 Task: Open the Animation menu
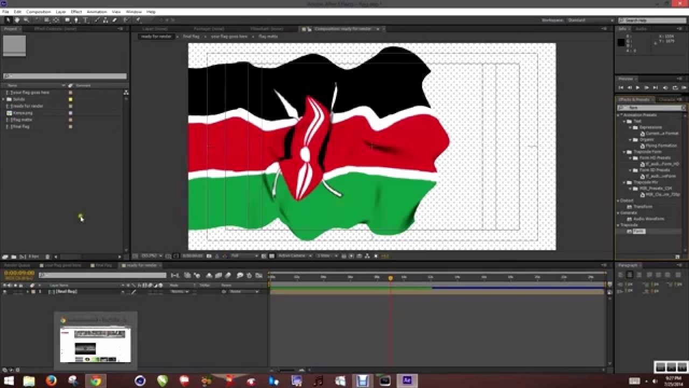(97, 11)
